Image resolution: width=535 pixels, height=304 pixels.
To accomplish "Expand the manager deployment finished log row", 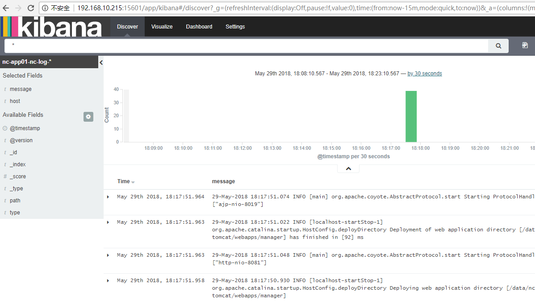I will coord(108,222).
